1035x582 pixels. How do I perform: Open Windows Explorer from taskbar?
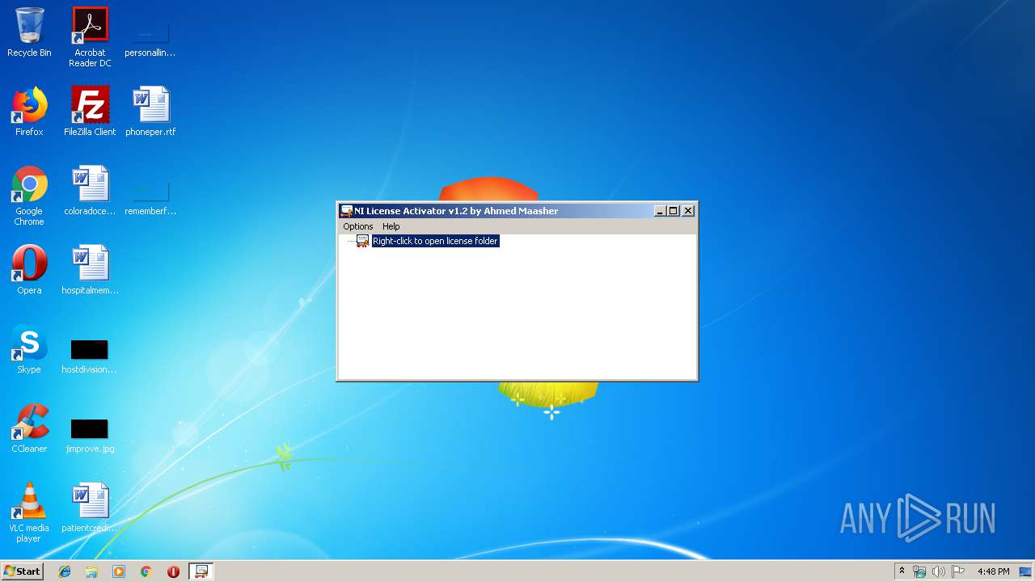click(x=91, y=571)
